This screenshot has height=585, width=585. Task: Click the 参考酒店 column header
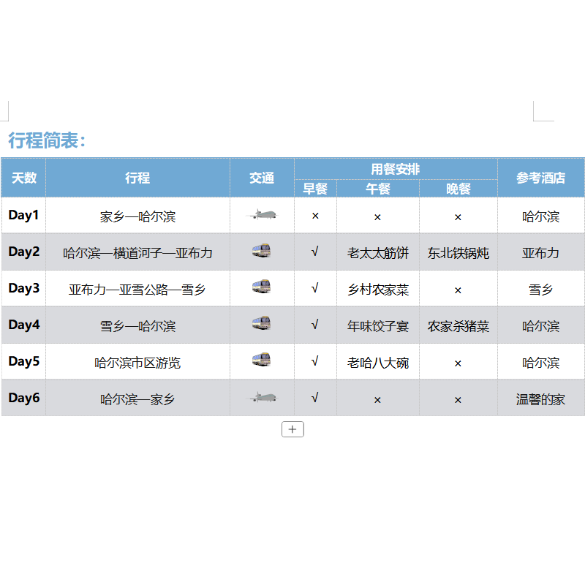[541, 178]
